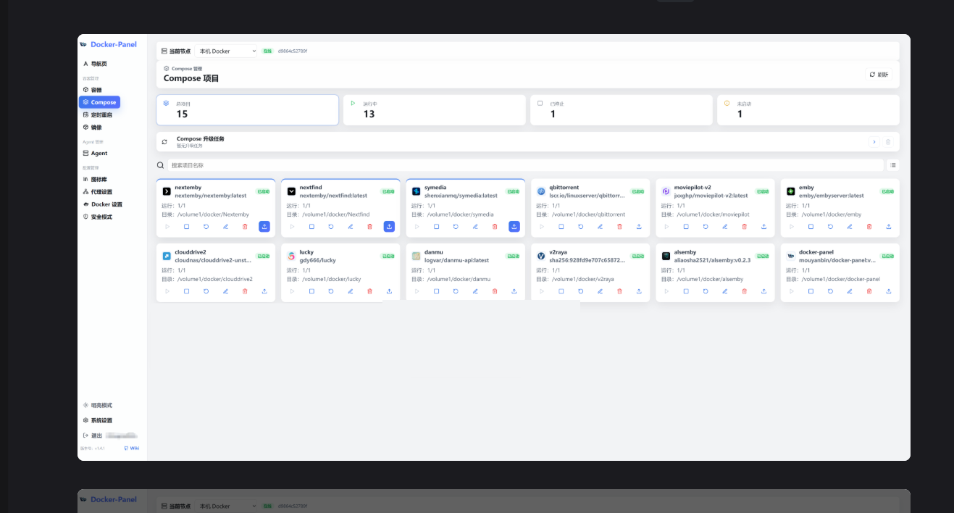Restart the qbittorrent project
954x513 pixels.
[580, 227]
